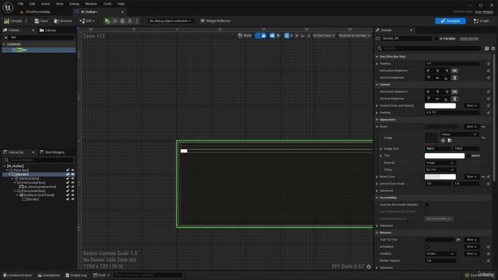Set slot Horizontal Alignment to fill

point(454,71)
